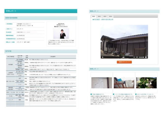The width and height of the screenshot is (165, 116).
Task: Enter fullscreen mode on the video player
Action: tap(146, 57)
